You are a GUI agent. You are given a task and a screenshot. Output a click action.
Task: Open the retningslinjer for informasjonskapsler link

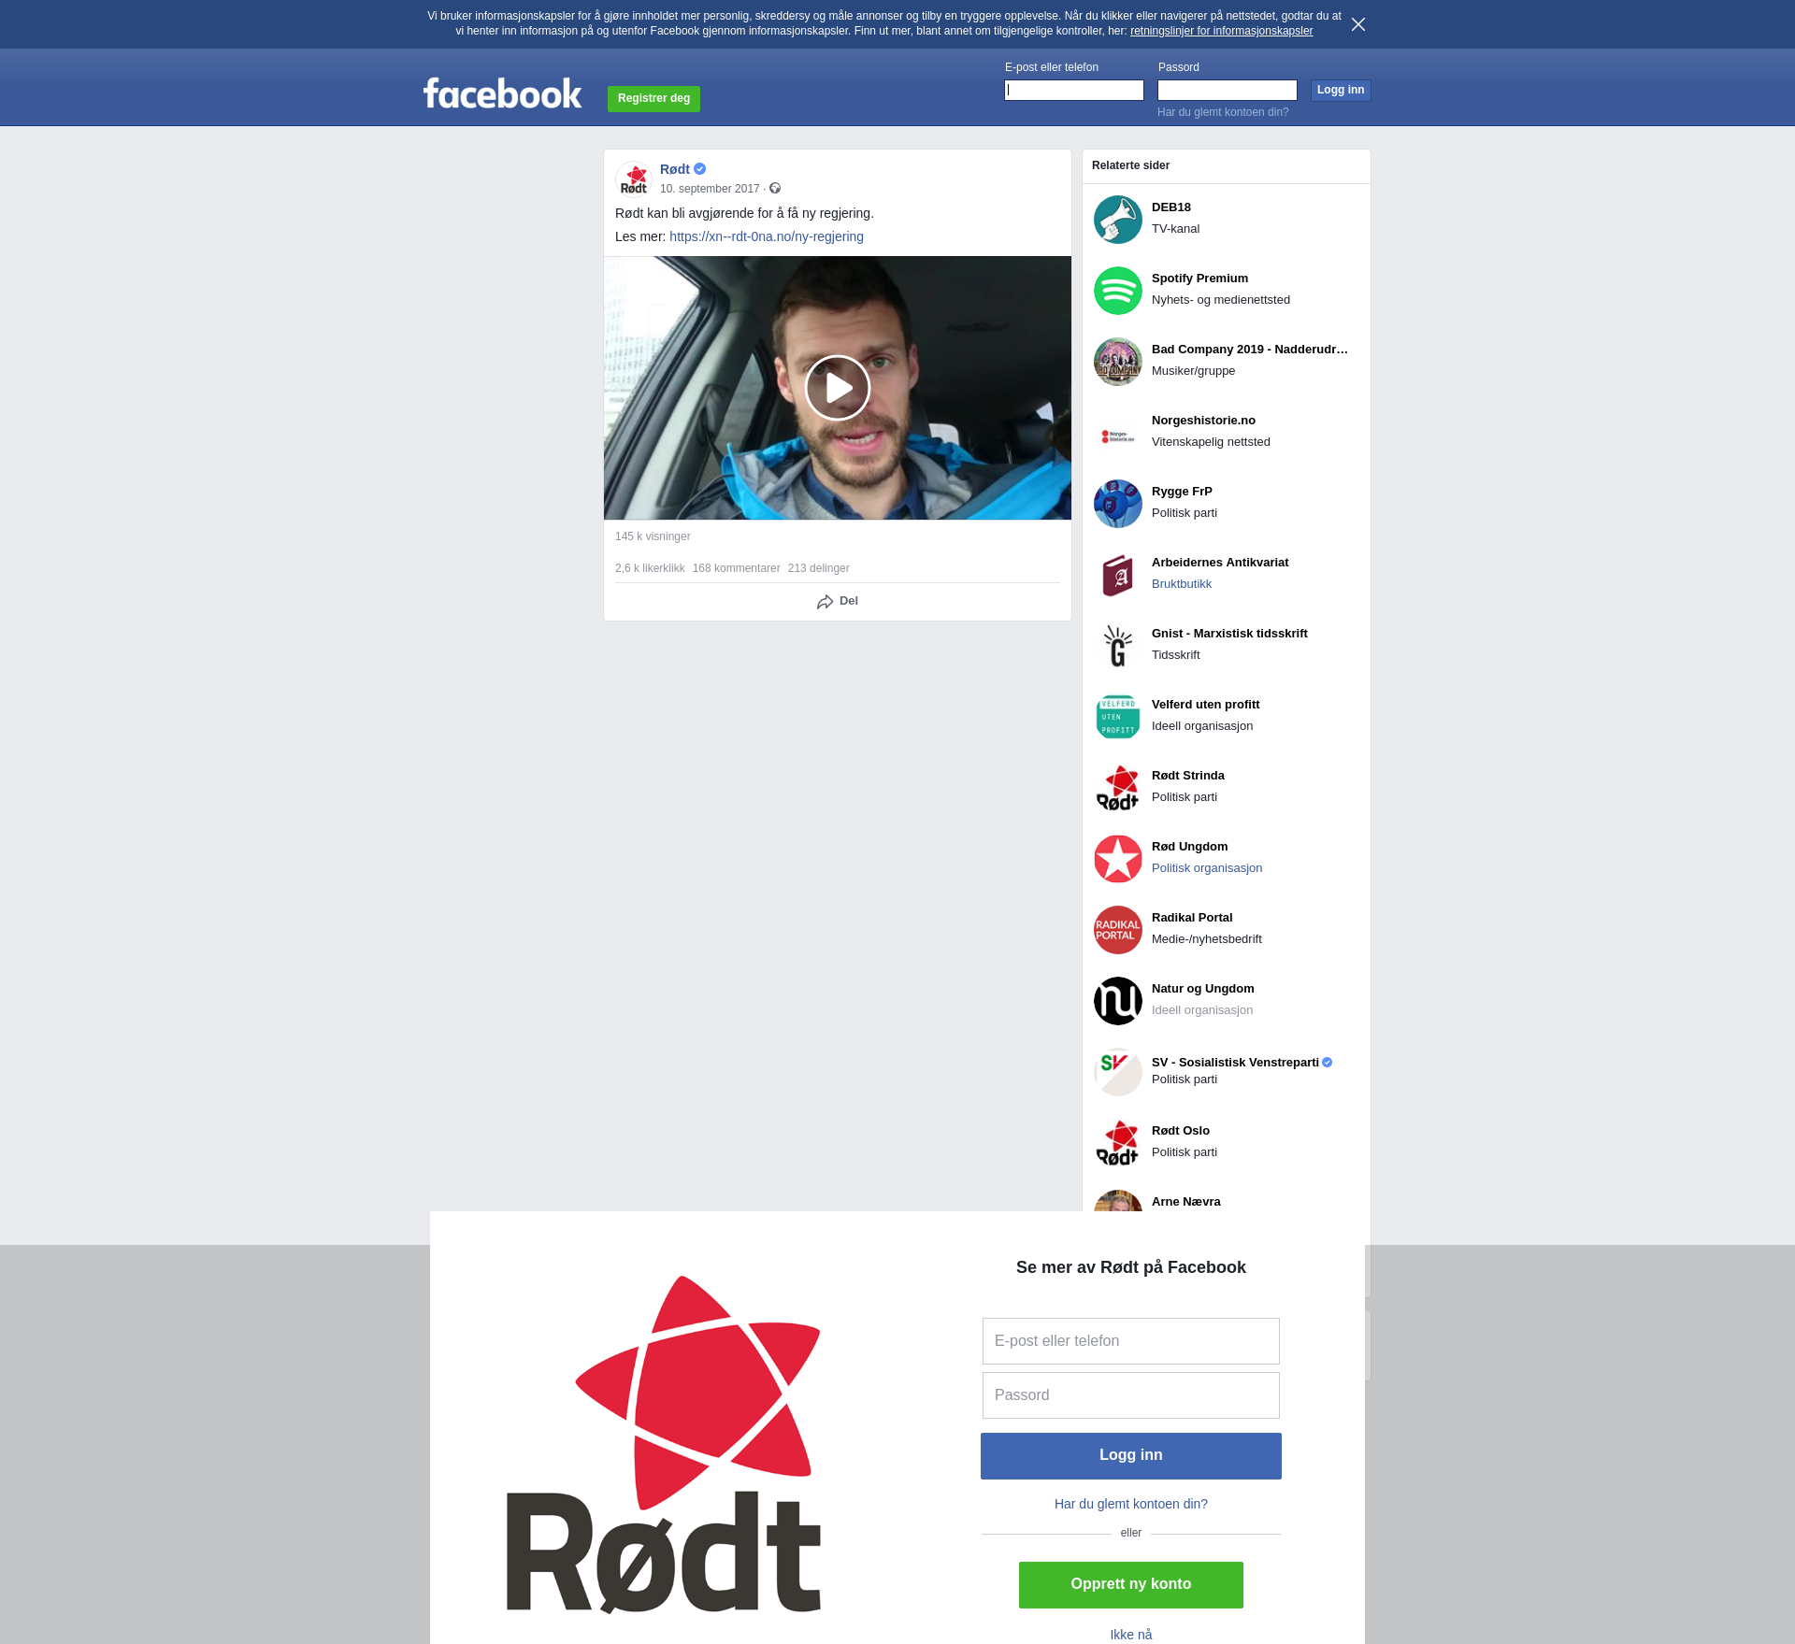pyautogui.click(x=1221, y=31)
